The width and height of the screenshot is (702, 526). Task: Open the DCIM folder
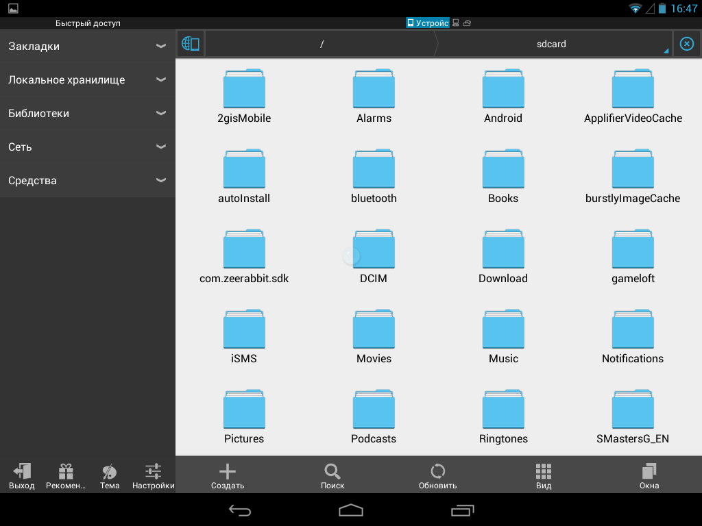[x=374, y=257]
